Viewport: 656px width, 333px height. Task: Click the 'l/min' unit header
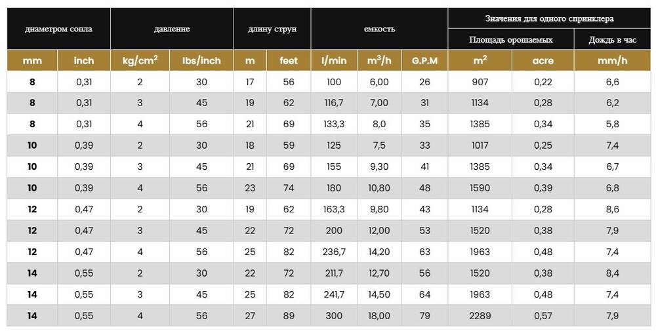click(x=334, y=60)
